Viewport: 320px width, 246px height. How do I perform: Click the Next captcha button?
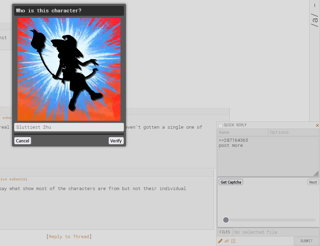pyautogui.click(x=313, y=182)
